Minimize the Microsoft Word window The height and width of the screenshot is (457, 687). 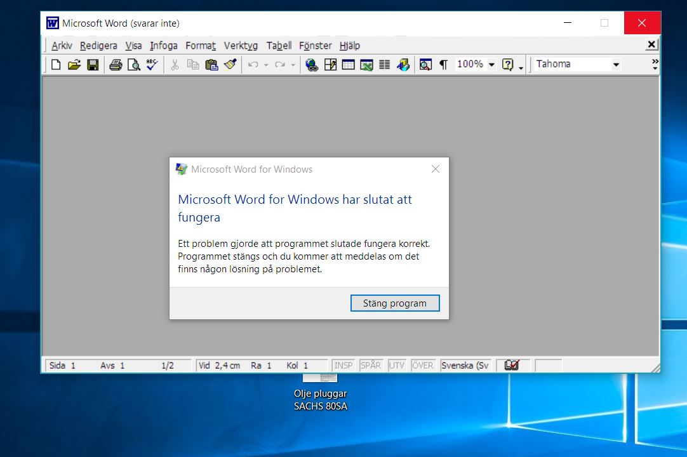[x=568, y=23]
